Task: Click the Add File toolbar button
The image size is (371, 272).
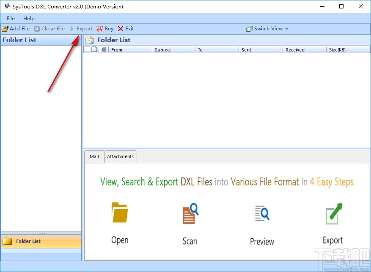Action: click(16, 29)
